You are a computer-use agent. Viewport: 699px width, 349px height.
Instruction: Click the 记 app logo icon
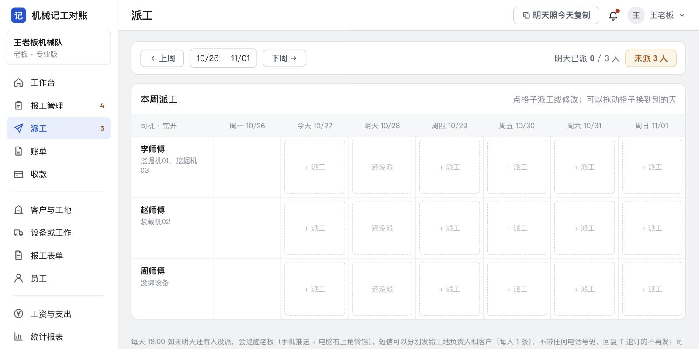pos(18,15)
